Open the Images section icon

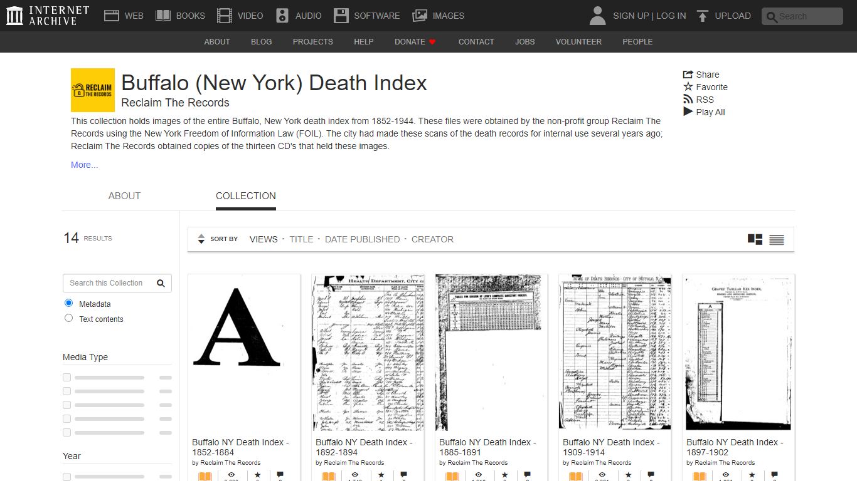pos(420,16)
